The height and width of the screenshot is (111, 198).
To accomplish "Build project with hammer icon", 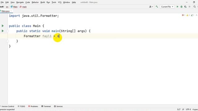I will point(157,7).
